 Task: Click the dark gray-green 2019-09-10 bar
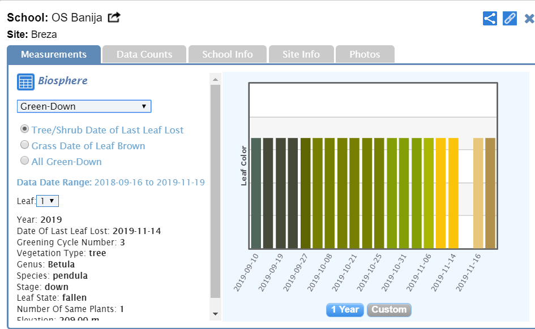(256, 193)
